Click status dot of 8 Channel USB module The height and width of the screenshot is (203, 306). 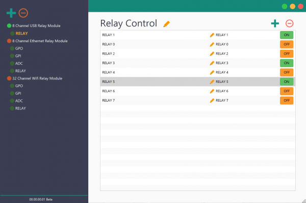9,25
